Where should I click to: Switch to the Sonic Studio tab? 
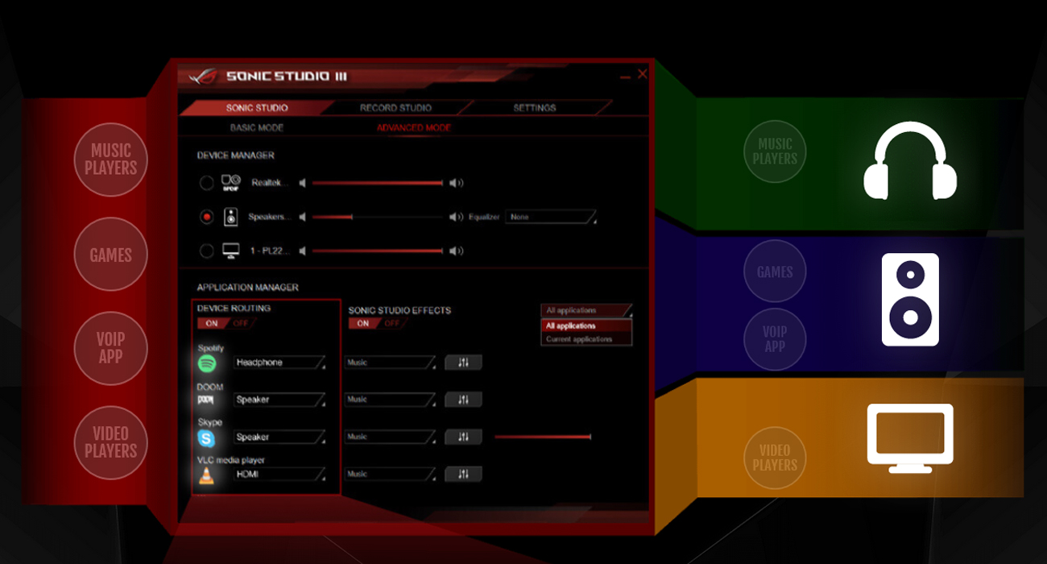(x=256, y=107)
